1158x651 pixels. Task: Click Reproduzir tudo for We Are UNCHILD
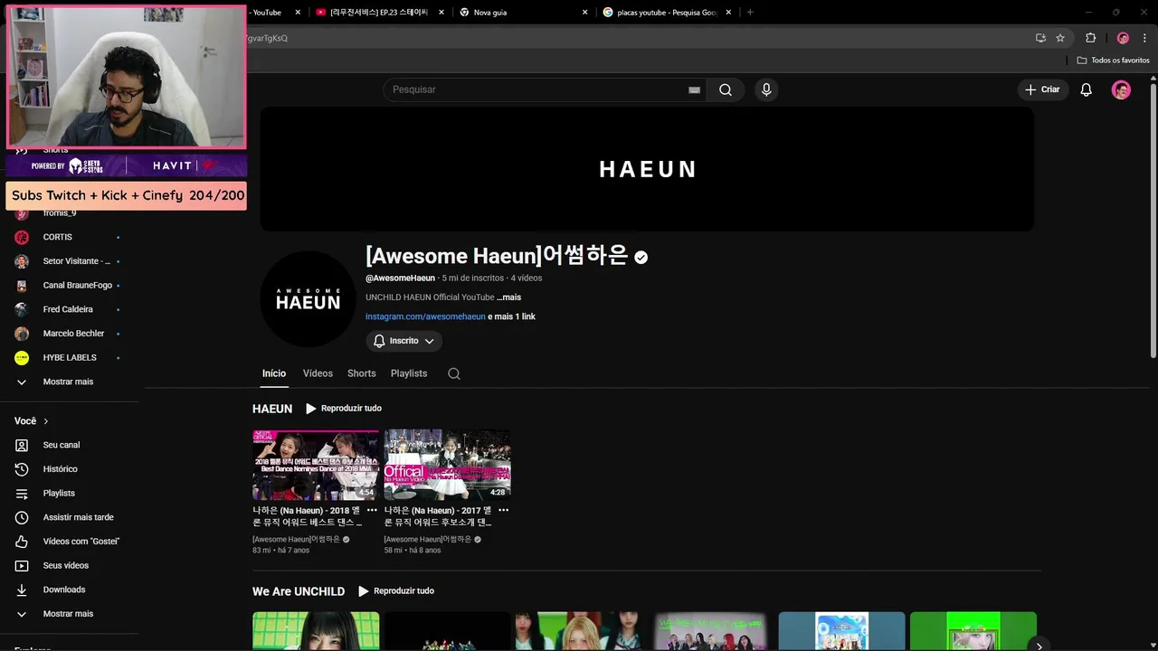click(396, 591)
